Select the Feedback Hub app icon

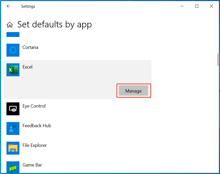13,128
